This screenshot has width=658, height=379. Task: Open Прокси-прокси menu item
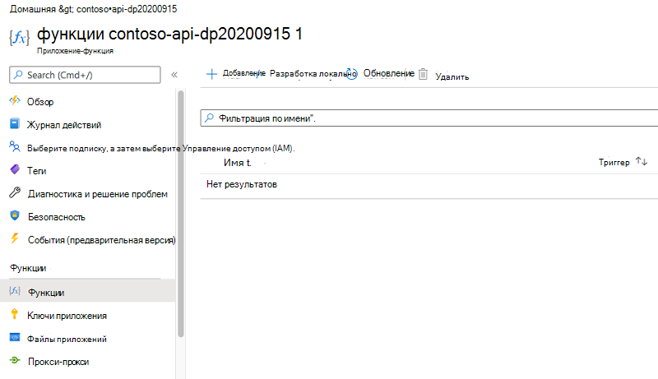click(x=58, y=362)
